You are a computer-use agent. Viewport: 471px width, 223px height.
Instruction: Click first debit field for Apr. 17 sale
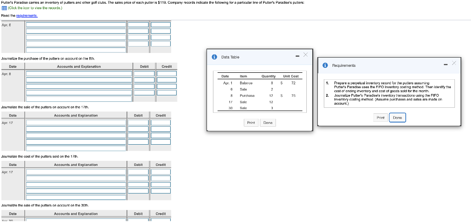point(138,123)
